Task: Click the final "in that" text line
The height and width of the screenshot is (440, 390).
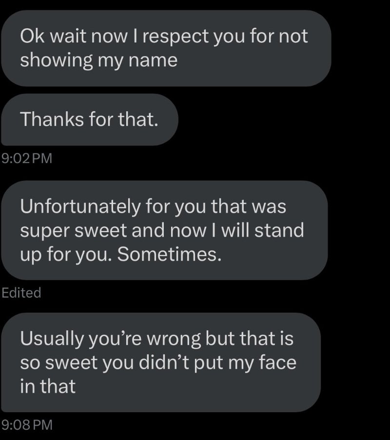Action: [48, 386]
